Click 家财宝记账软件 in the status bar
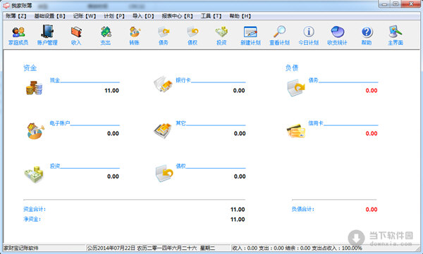Screen dimensions: 423x254 (21, 248)
